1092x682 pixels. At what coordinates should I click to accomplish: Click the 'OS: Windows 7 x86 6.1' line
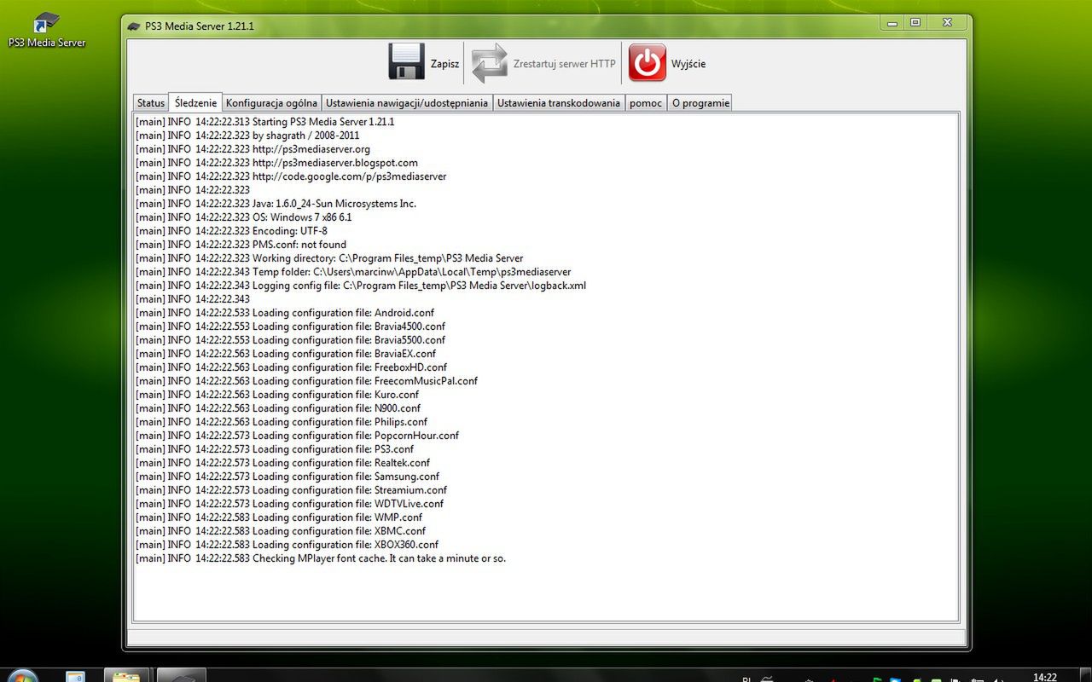243,217
